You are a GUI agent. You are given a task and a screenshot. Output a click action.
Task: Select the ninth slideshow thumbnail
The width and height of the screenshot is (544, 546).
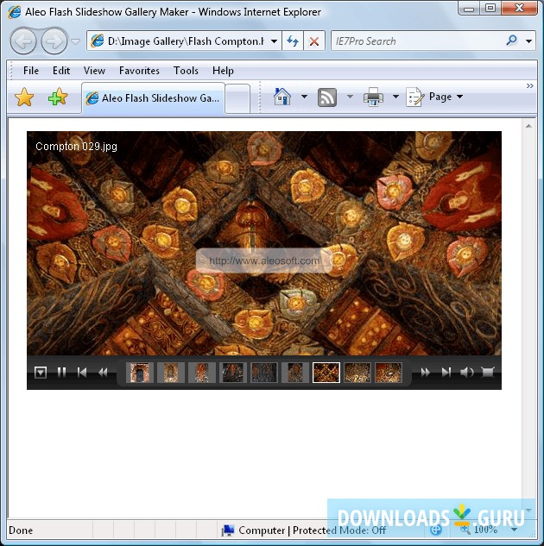[x=389, y=373]
